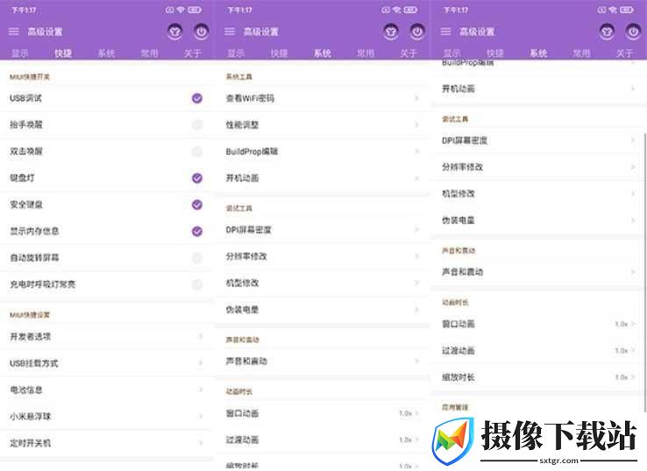This screenshot has width=647, height=471.
Task: Expand the 小米悬浮球 chevron
Action: coord(201,416)
